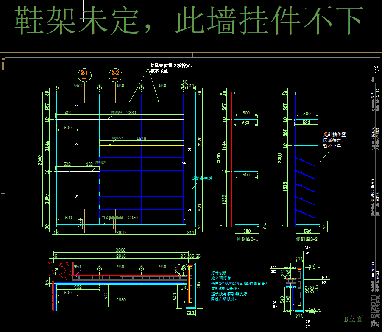Select the B2 panel label

[x=77, y=143]
